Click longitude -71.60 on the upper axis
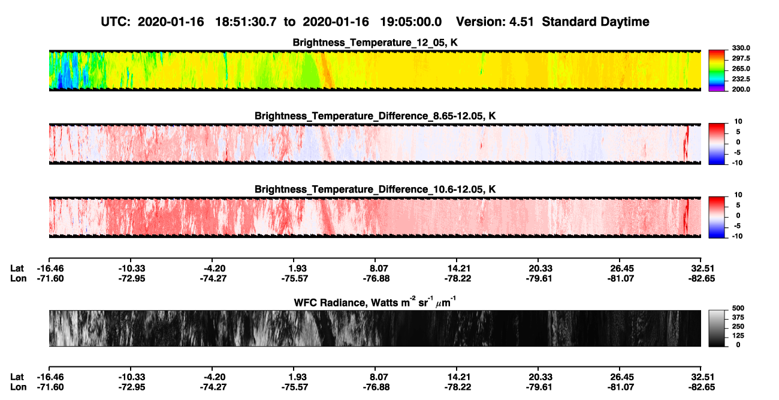Viewport: 779px width, 400px height. [49, 278]
